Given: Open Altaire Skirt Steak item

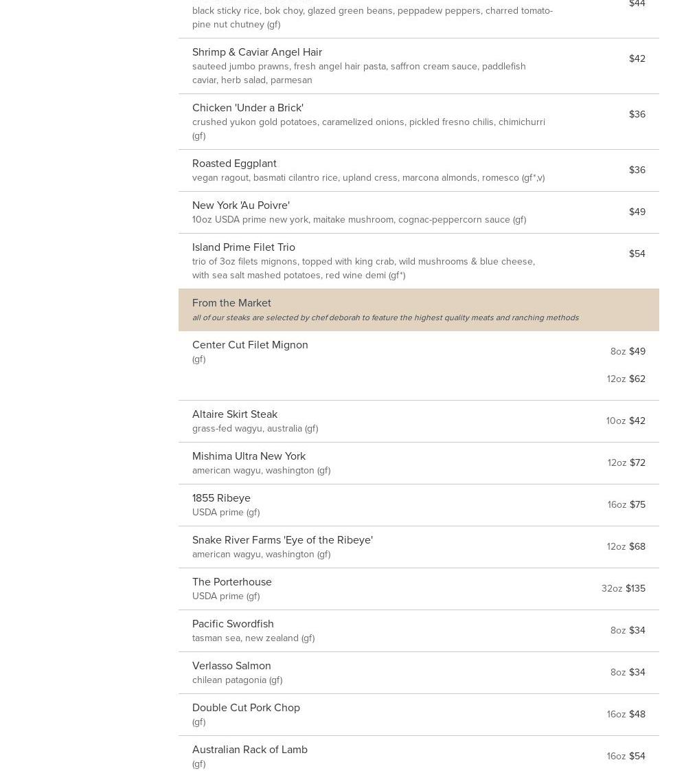Looking at the screenshot, I should [235, 414].
